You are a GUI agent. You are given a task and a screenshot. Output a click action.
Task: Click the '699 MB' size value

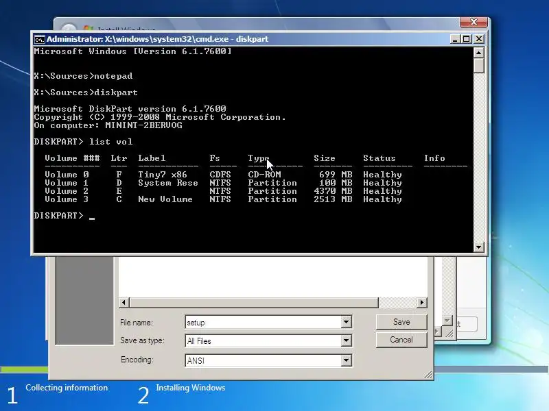pyautogui.click(x=336, y=175)
